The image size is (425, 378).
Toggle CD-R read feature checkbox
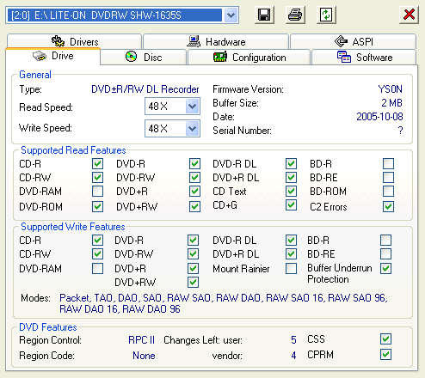[97, 164]
